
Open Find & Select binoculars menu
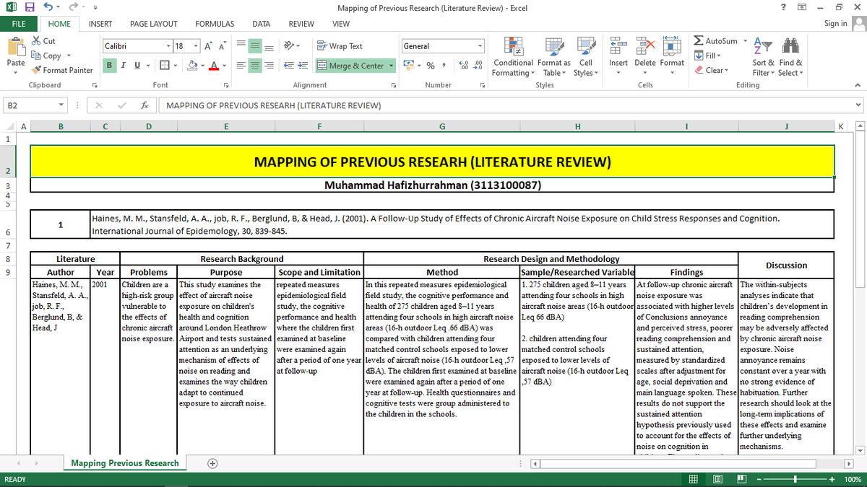pyautogui.click(x=790, y=56)
